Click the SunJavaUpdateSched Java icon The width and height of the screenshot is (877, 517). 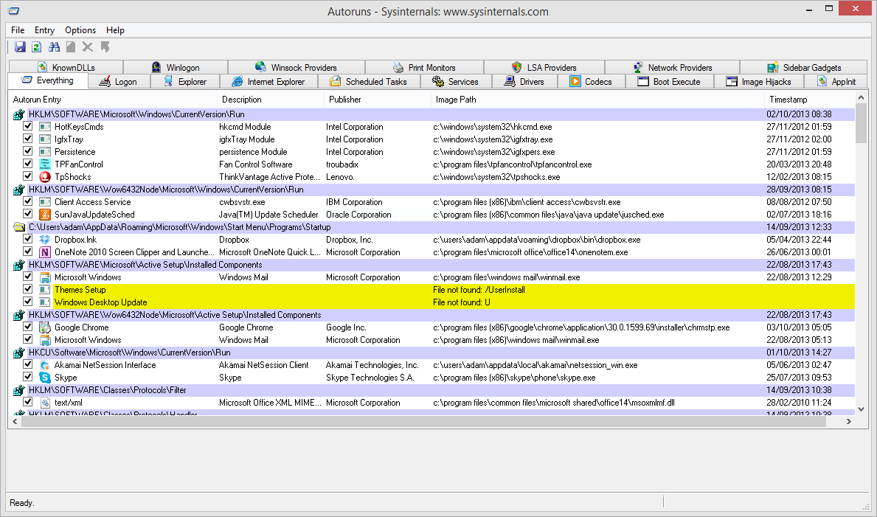coord(45,215)
